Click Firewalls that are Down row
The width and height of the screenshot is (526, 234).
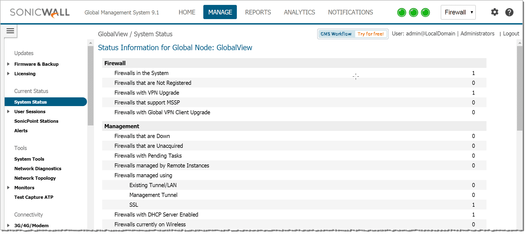pos(294,136)
